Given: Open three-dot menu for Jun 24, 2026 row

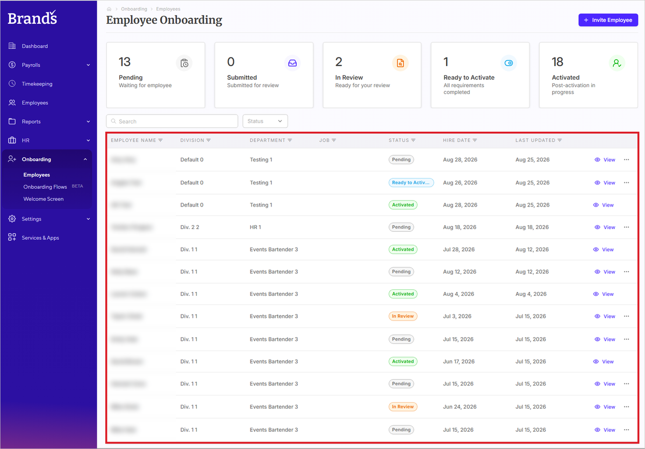Looking at the screenshot, I should (x=626, y=407).
